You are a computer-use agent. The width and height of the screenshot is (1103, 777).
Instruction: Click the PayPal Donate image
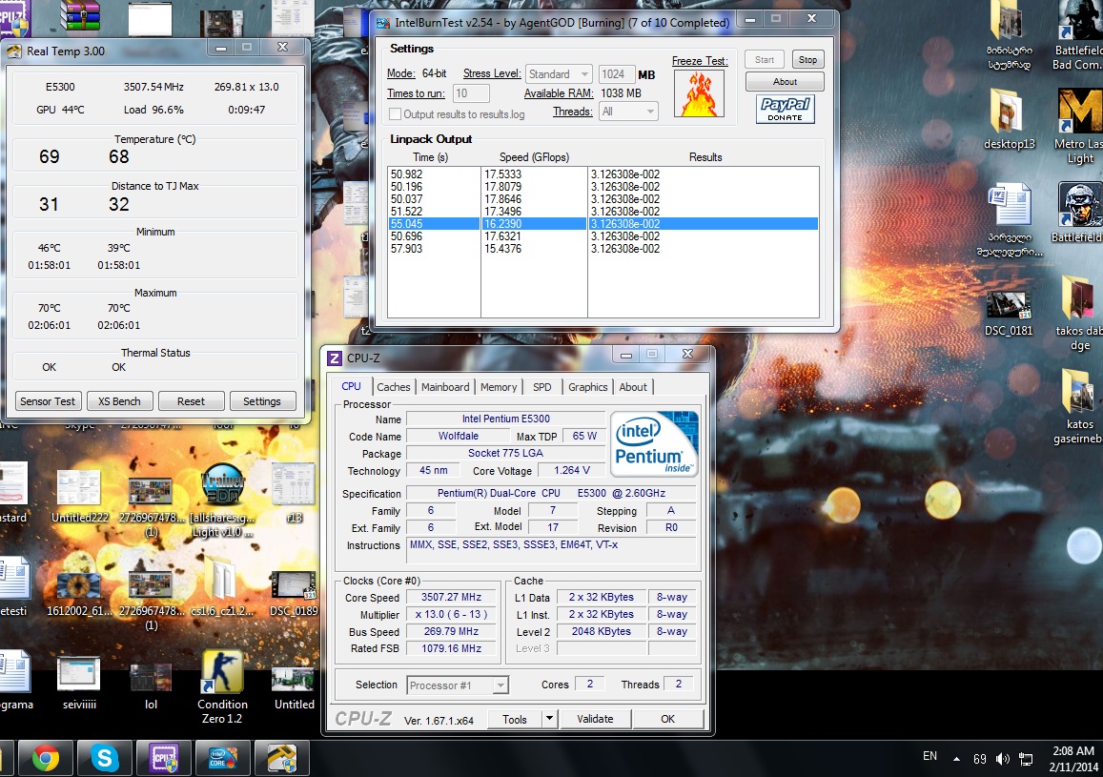pos(785,109)
